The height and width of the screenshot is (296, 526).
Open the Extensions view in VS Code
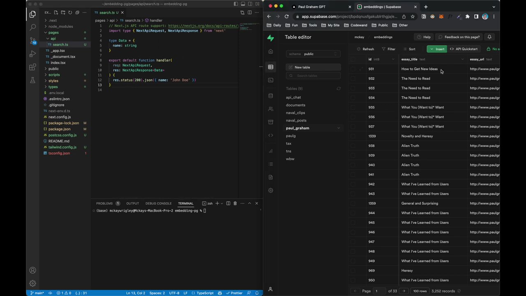pyautogui.click(x=32, y=67)
